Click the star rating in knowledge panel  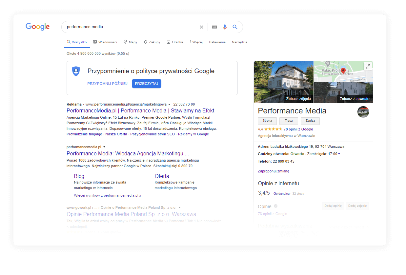[x=273, y=129]
